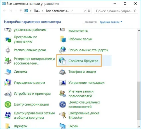This screenshot has height=129, width=141.
Task: Open the 'Крупные значки' view dropdown
Action: tap(111, 22)
